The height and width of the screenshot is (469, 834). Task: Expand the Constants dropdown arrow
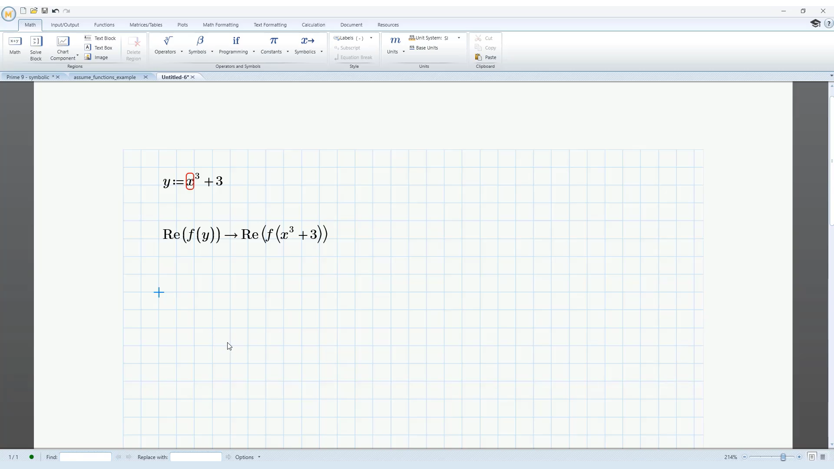coord(288,52)
